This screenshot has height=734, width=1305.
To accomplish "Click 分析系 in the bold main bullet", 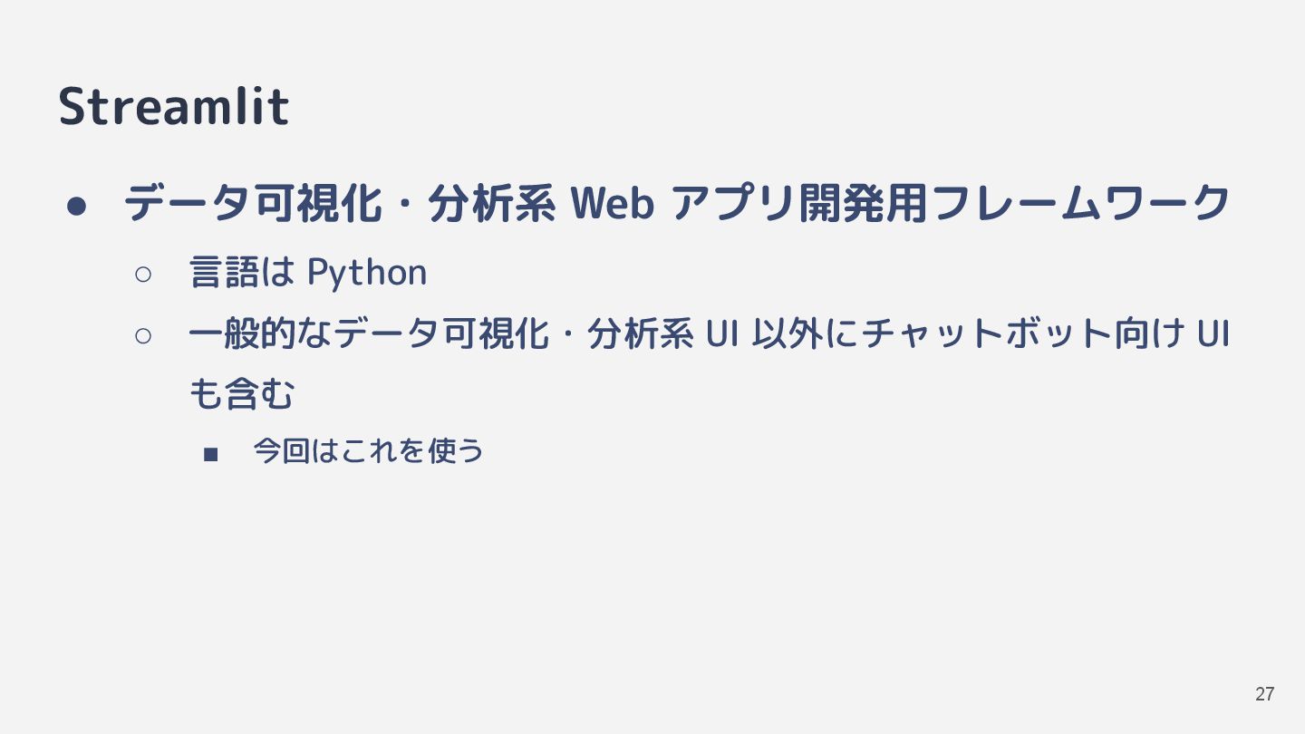I will [x=491, y=203].
